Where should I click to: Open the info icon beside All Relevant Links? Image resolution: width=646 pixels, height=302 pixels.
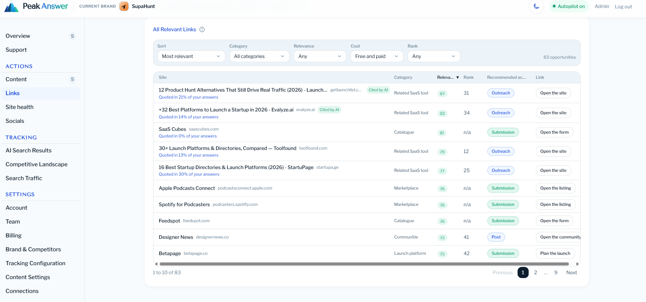(x=202, y=30)
